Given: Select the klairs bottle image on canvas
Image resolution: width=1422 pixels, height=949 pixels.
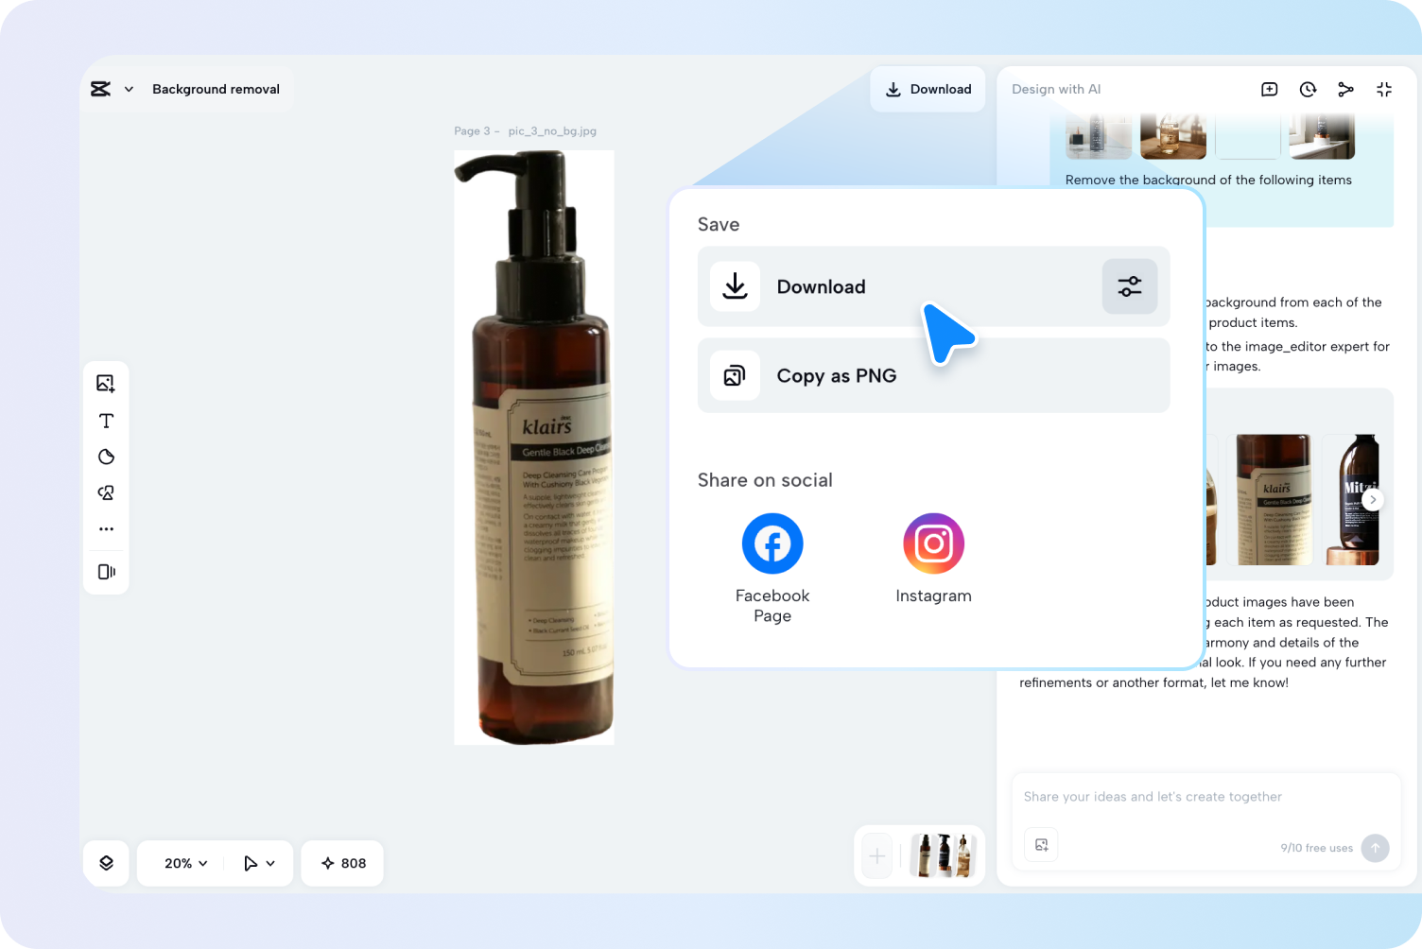Looking at the screenshot, I should (x=534, y=447).
